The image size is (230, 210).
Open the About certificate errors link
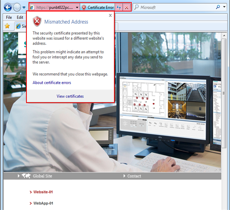52,83
